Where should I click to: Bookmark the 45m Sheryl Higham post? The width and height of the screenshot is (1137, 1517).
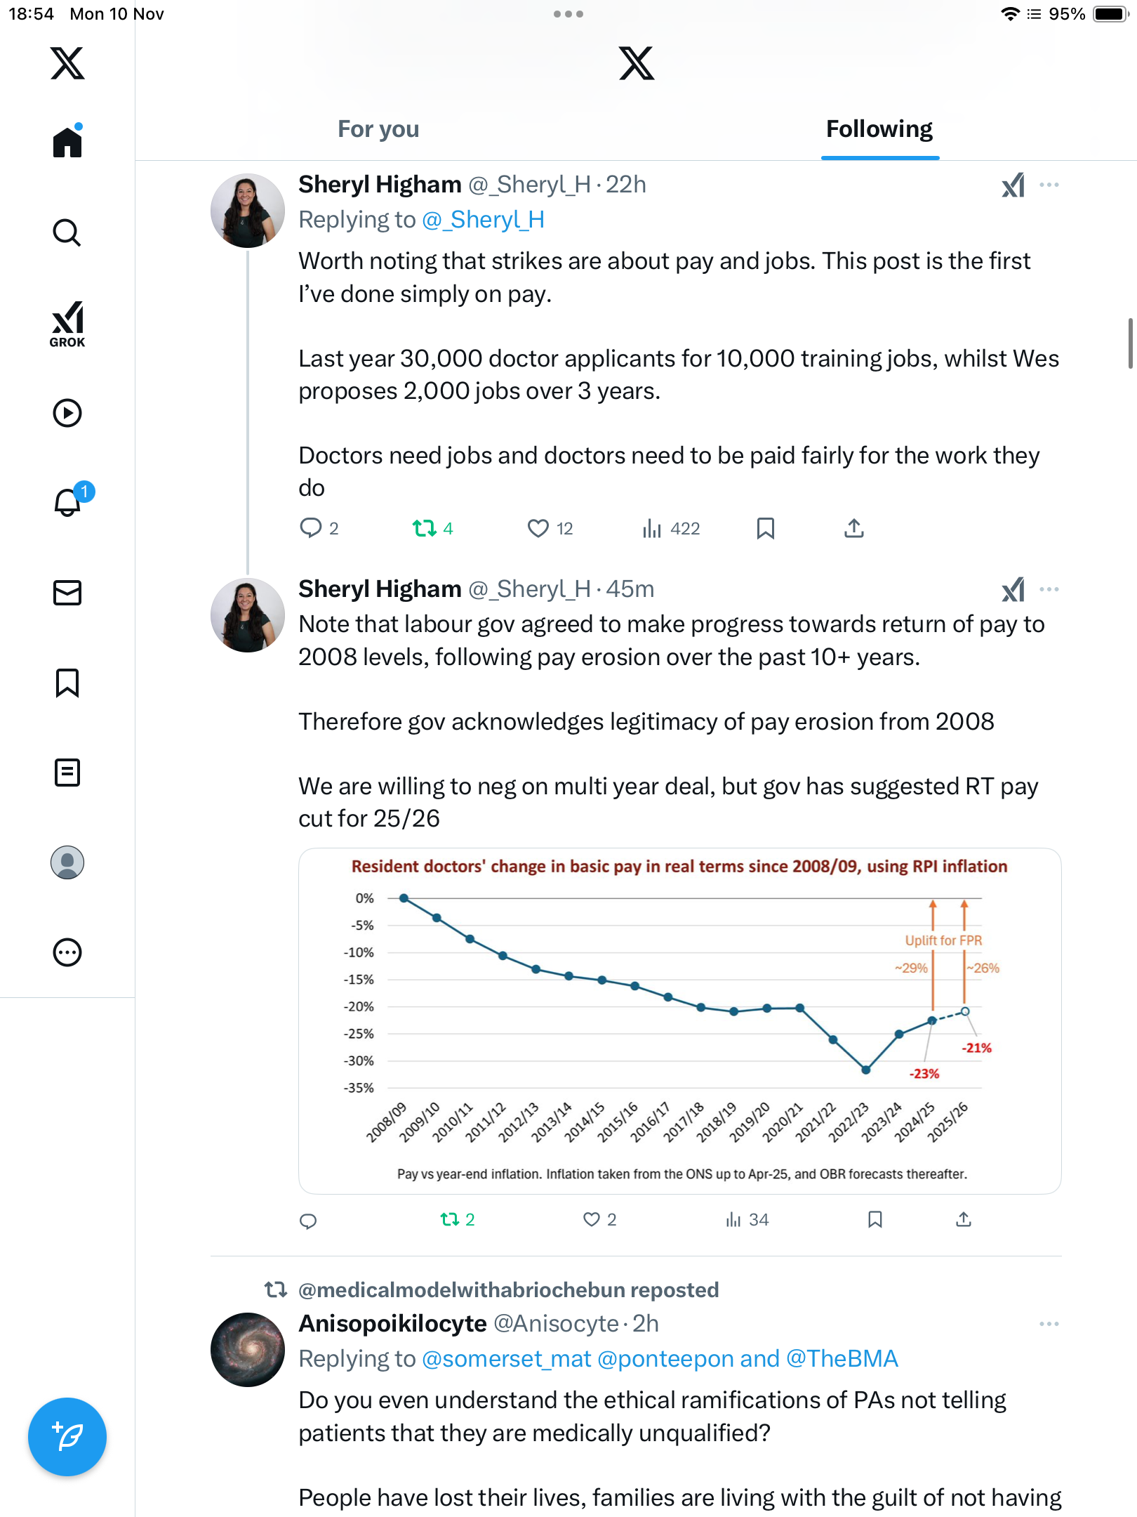[875, 1219]
